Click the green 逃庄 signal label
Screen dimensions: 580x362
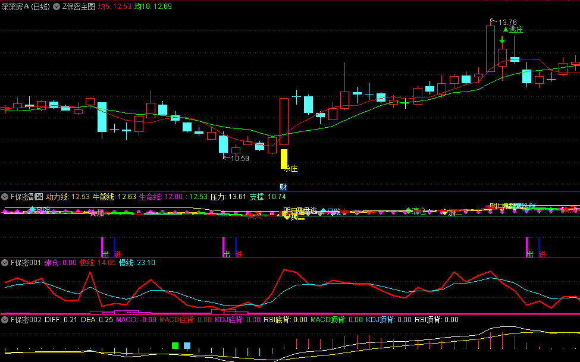(516, 30)
